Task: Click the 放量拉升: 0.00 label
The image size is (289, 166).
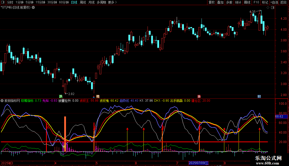Action: click(68, 101)
